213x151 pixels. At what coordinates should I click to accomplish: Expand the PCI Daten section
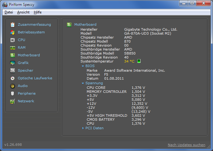[83, 128]
